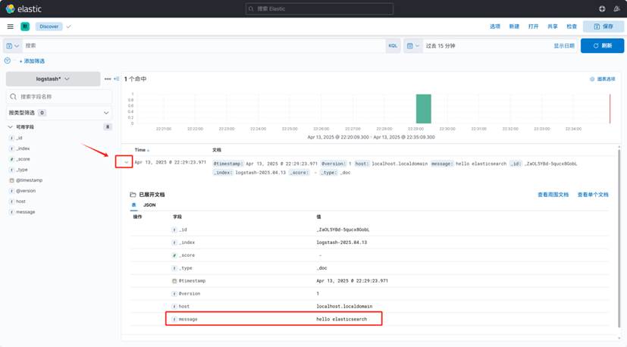Click the value 'localhost.localdomain' in table
627x347 pixels.
(344, 306)
